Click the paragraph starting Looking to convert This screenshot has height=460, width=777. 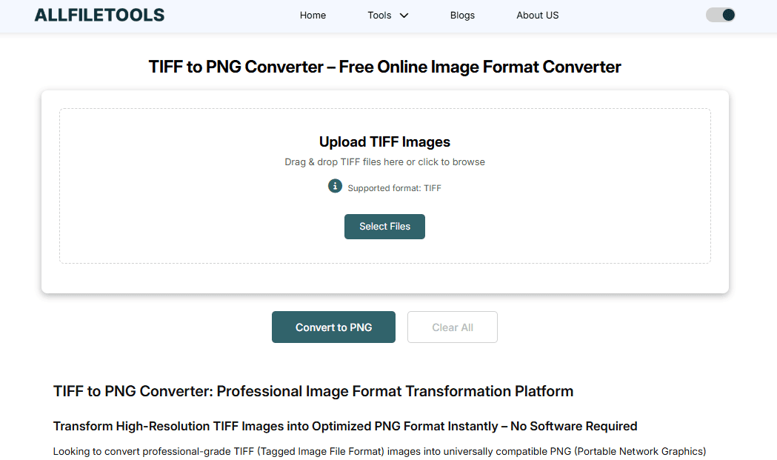click(x=379, y=451)
